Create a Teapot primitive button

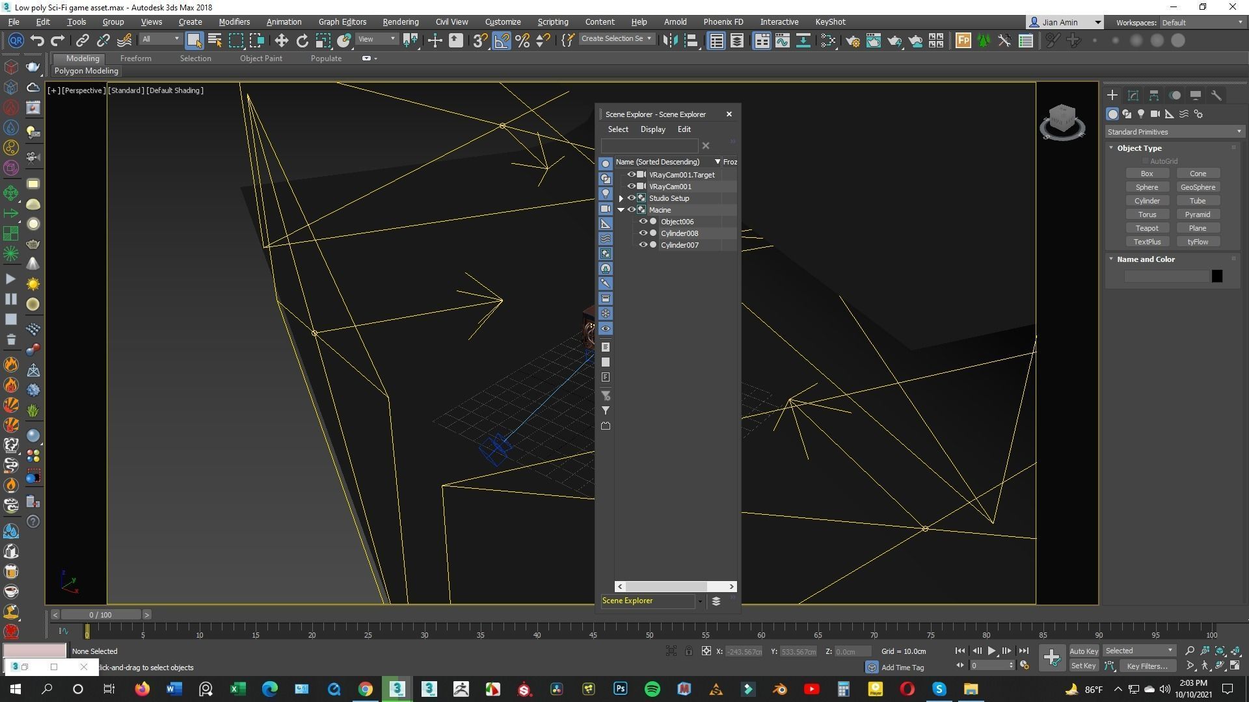pos(1146,228)
